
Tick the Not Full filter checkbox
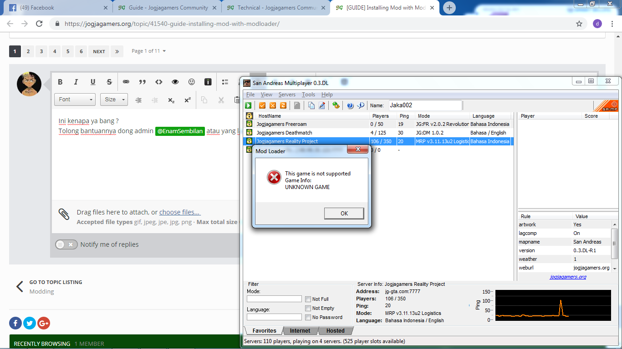308,299
